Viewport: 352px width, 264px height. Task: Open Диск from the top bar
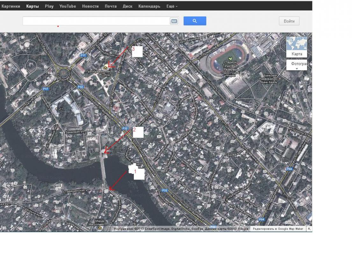[x=127, y=6]
